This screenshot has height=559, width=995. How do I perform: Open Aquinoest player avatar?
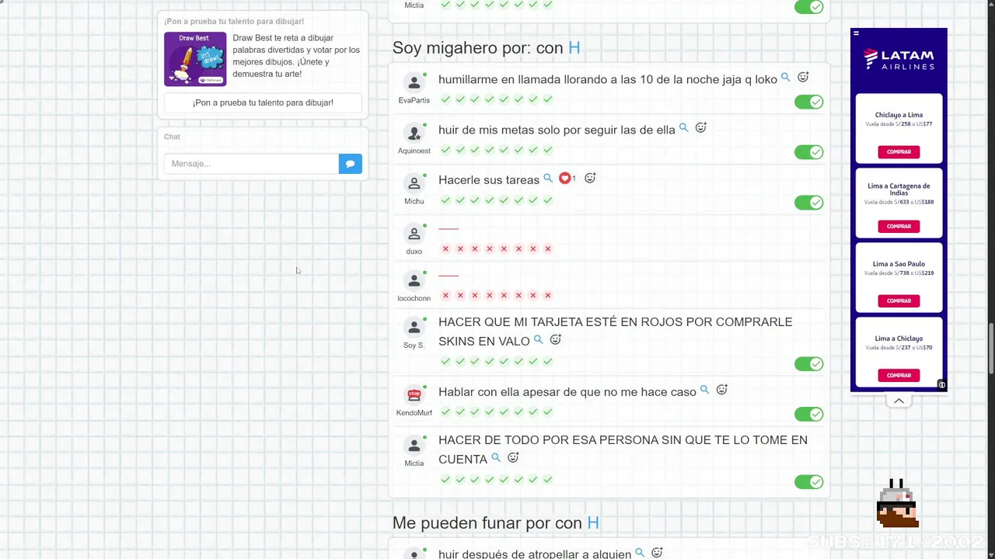414,134
